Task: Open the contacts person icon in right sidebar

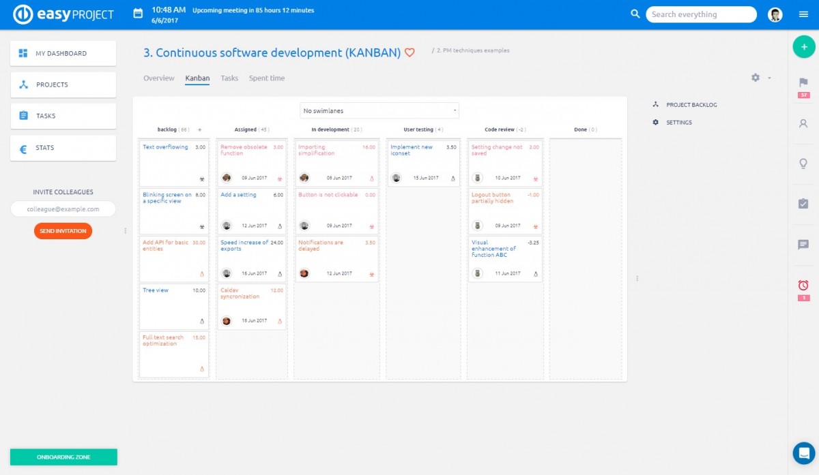Action: [x=803, y=123]
